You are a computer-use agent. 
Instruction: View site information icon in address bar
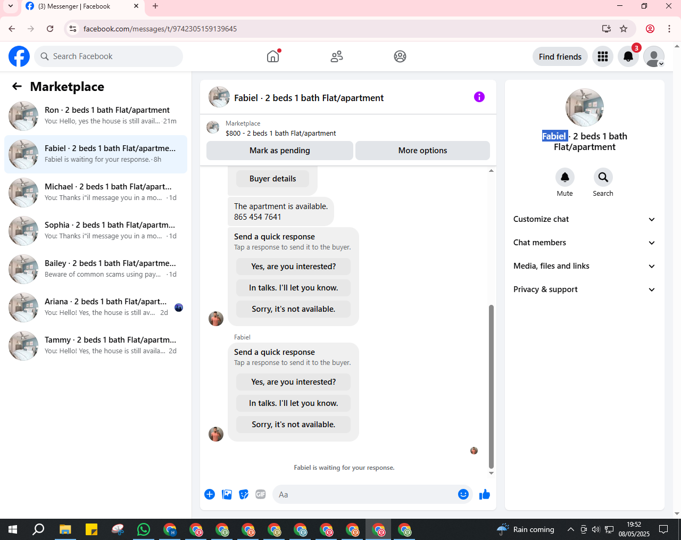pos(73,29)
